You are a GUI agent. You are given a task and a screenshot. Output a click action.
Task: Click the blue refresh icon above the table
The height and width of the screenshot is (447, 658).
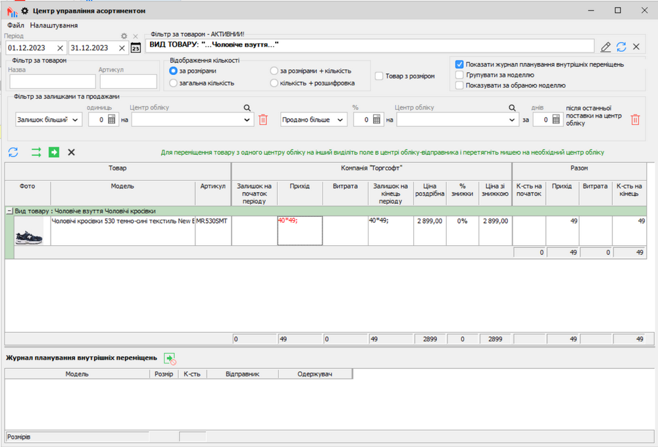point(13,153)
